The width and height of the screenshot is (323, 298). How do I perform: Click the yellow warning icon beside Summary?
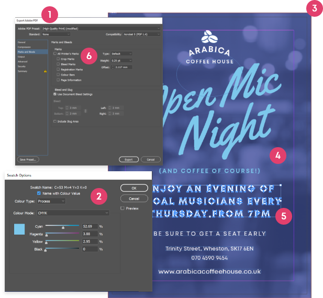46,71
